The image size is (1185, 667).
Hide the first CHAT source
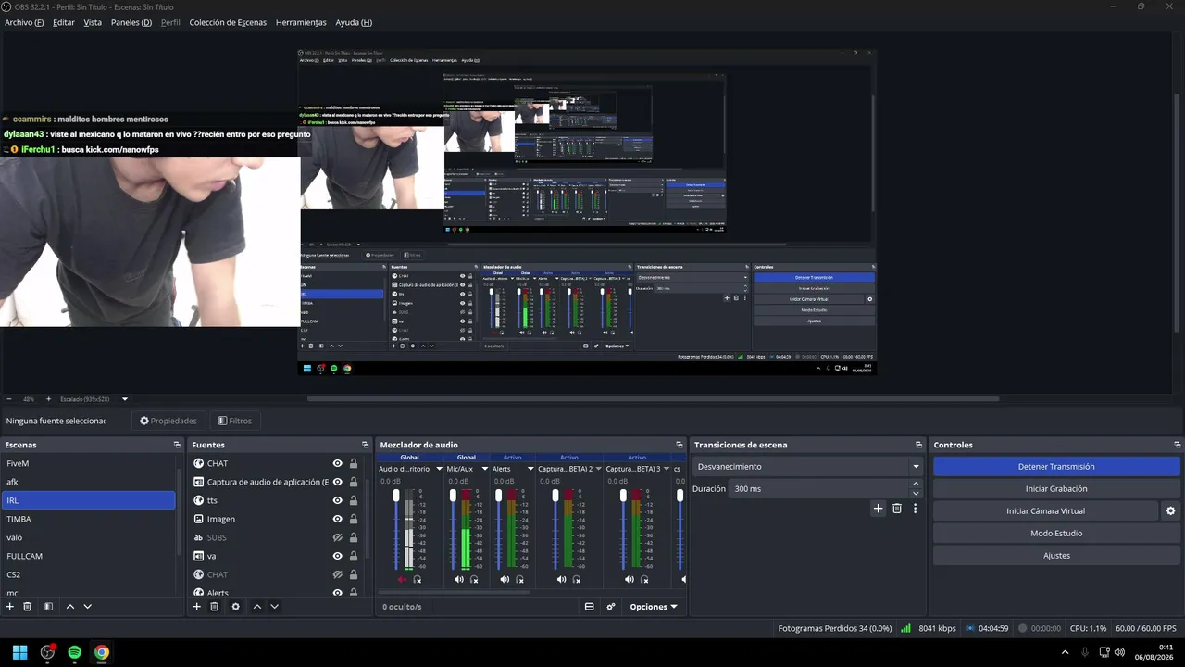(x=337, y=463)
